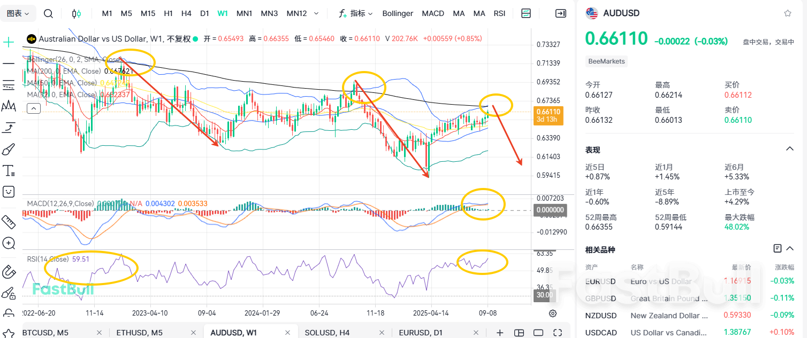Close the SOLUSD, H4 tab

click(381, 333)
